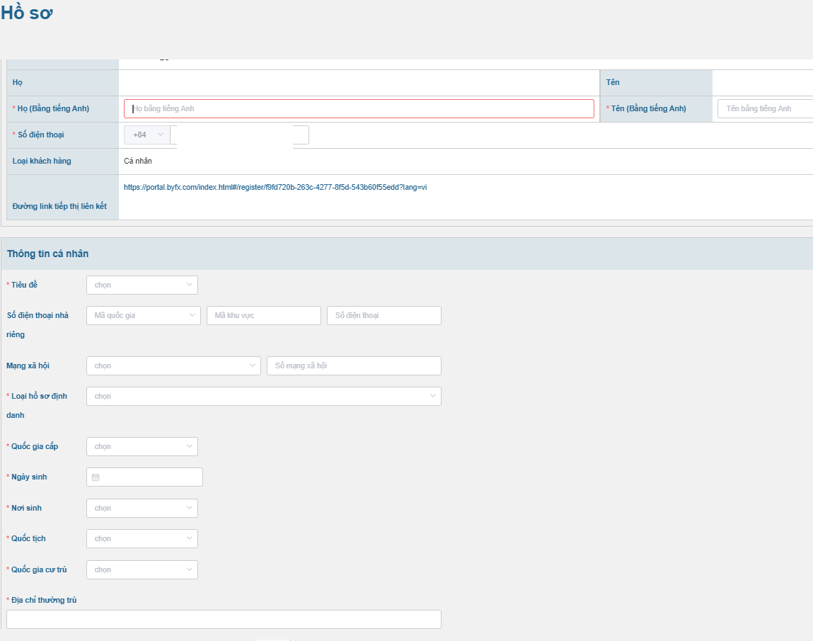The image size is (813, 641).
Task: Open the Mã quốc gia dropdown
Action: click(144, 316)
